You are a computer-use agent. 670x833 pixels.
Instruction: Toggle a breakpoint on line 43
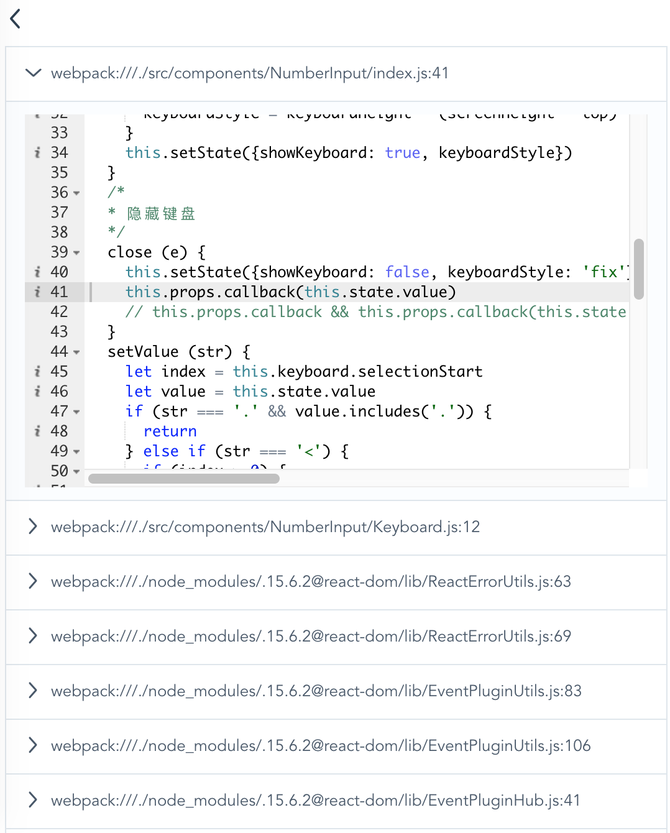coord(59,331)
